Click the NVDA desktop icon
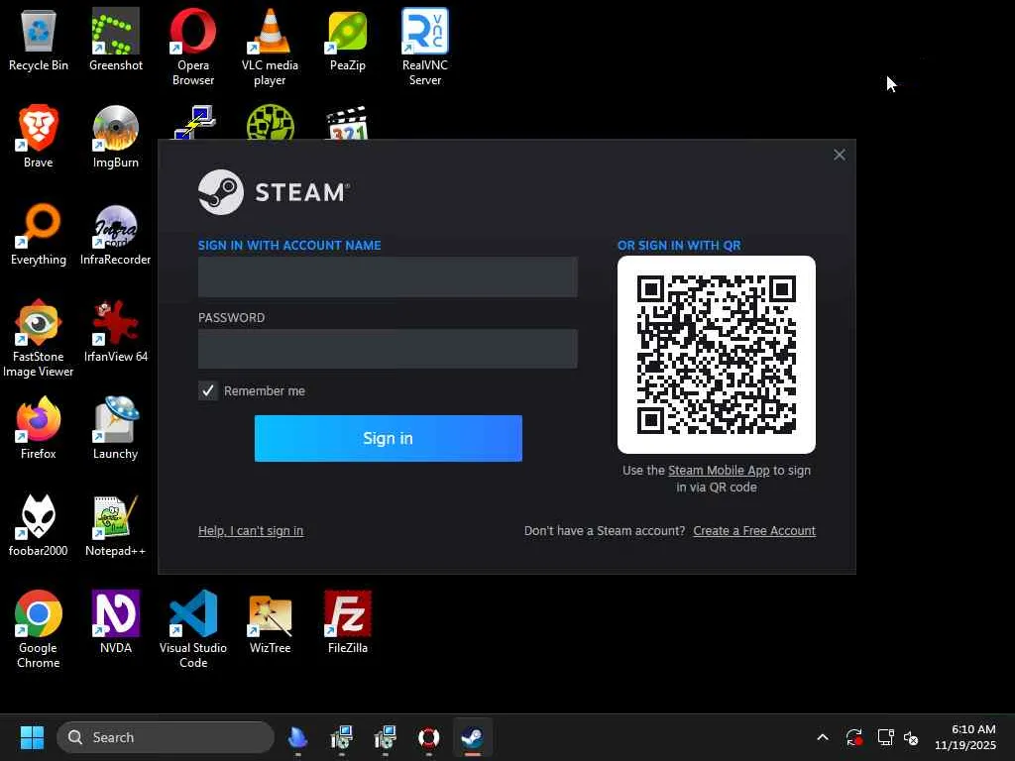 click(115, 622)
